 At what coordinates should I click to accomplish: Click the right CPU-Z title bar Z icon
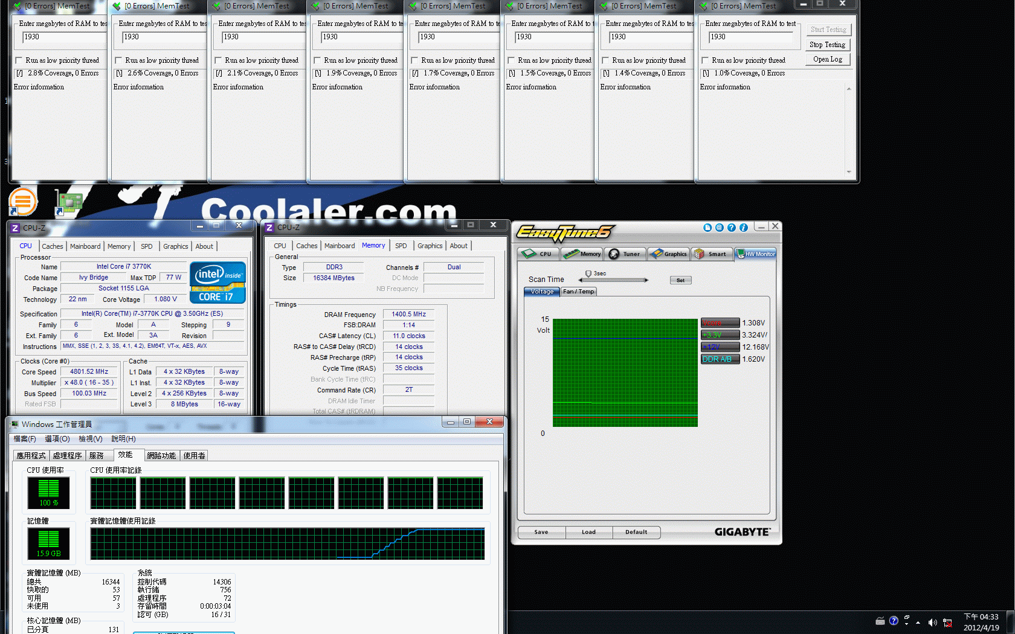click(x=270, y=227)
